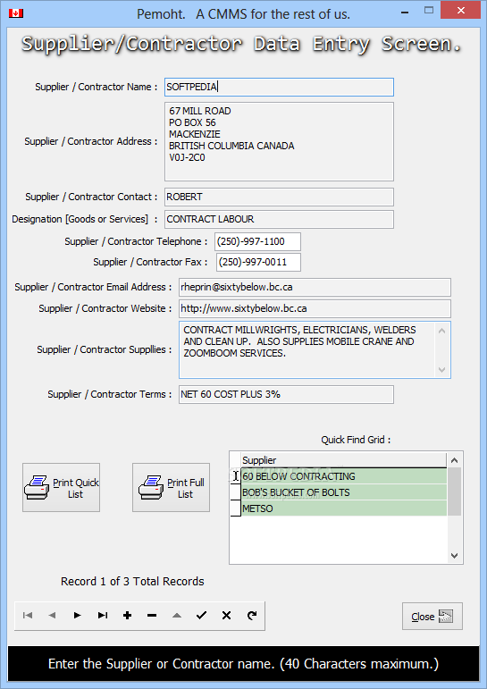The image size is (487, 689).
Task: Click the Email Address field
Action: tap(315, 288)
